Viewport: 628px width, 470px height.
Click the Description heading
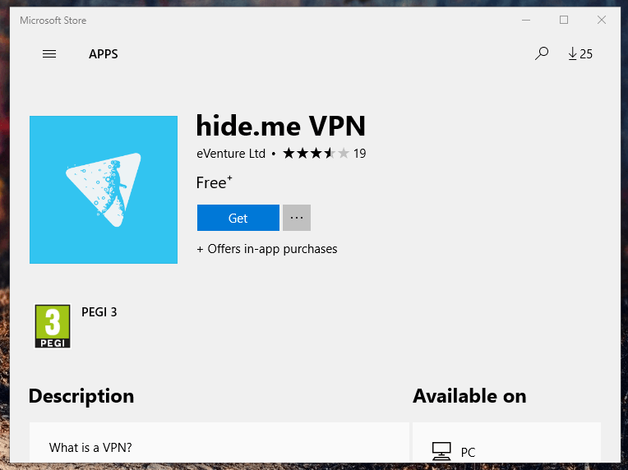click(81, 396)
